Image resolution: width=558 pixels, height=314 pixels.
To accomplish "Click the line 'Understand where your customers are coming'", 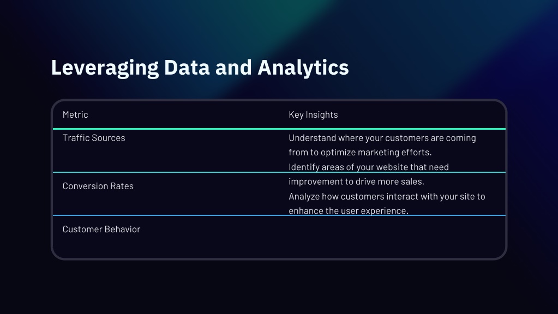I will (x=382, y=138).
